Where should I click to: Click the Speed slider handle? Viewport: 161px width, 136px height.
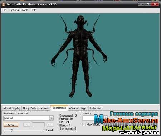point(11,130)
